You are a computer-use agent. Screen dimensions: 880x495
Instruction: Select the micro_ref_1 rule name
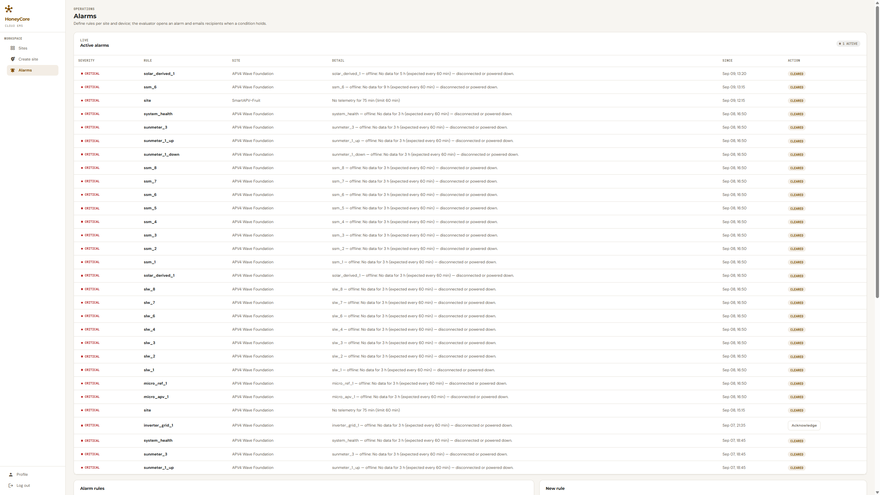155,383
